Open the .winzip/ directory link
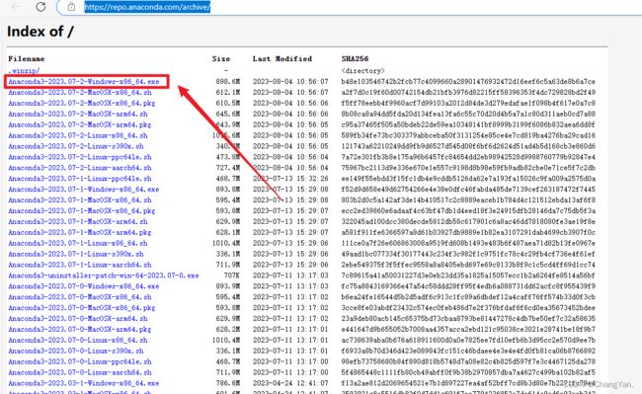642x394 pixels. (x=24, y=71)
